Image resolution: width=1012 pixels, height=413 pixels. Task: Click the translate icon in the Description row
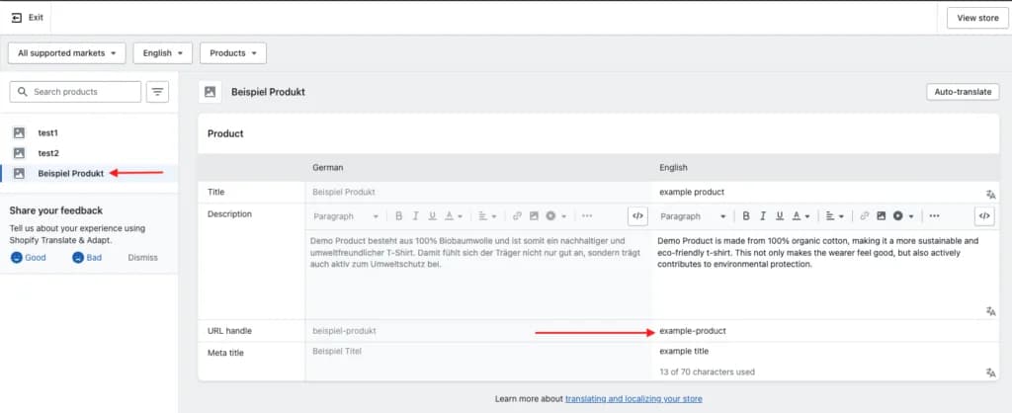[x=990, y=311]
